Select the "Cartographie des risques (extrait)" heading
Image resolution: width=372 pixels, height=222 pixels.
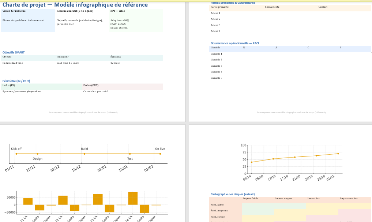point(232,194)
